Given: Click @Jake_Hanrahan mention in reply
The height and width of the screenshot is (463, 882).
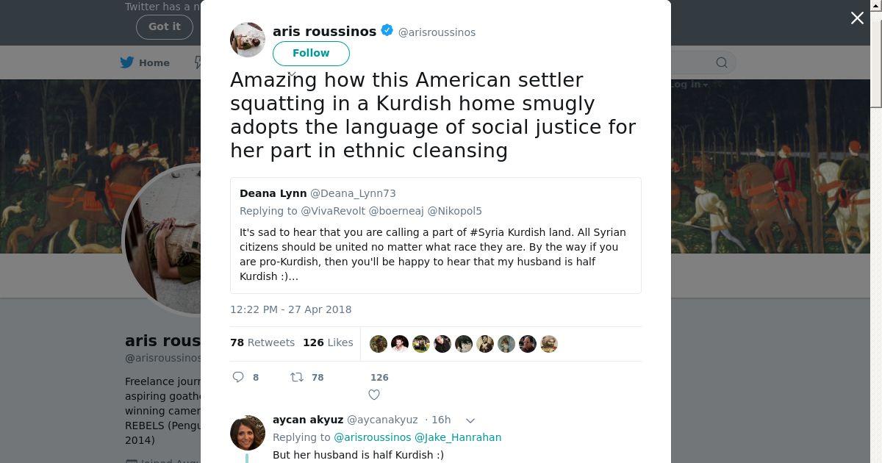Looking at the screenshot, I should [458, 437].
